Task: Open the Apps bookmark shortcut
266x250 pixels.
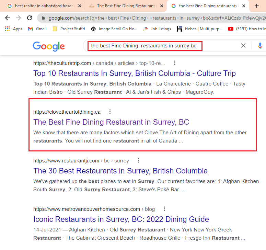Action: (x=14, y=29)
